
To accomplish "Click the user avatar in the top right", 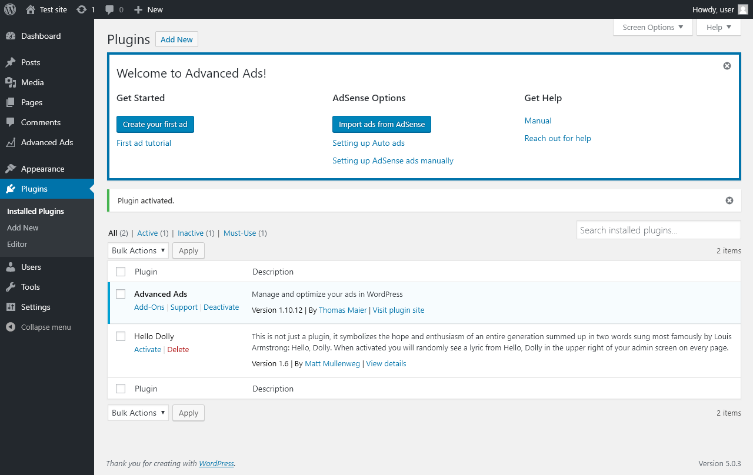I will 743,9.
